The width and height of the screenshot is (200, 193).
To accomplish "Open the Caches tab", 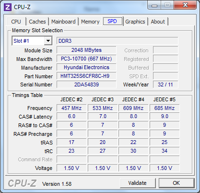I will click(37, 22).
